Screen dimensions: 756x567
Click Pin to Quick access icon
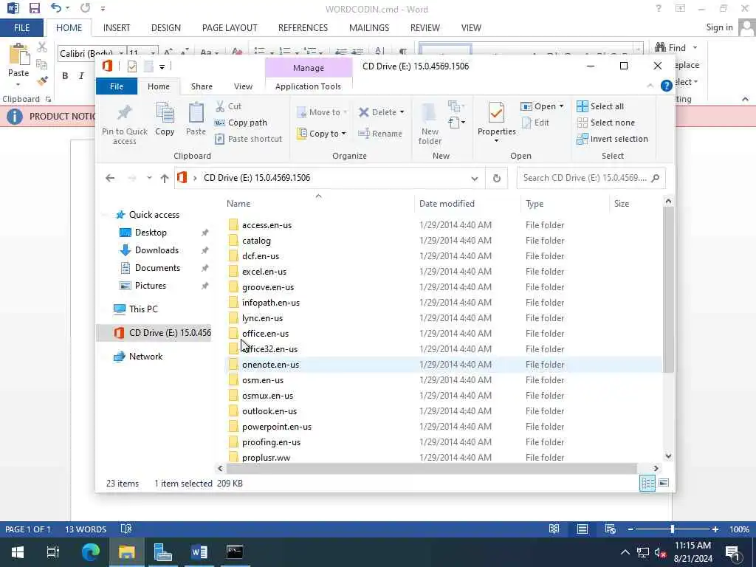point(124,113)
